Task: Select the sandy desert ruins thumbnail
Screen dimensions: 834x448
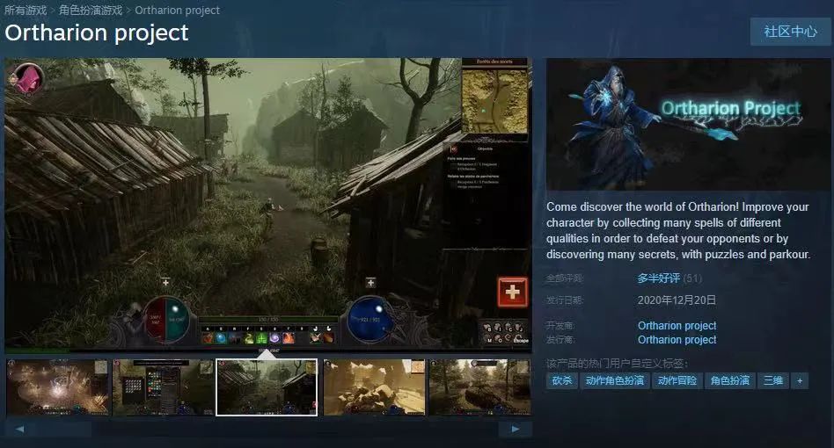Action: point(374,387)
